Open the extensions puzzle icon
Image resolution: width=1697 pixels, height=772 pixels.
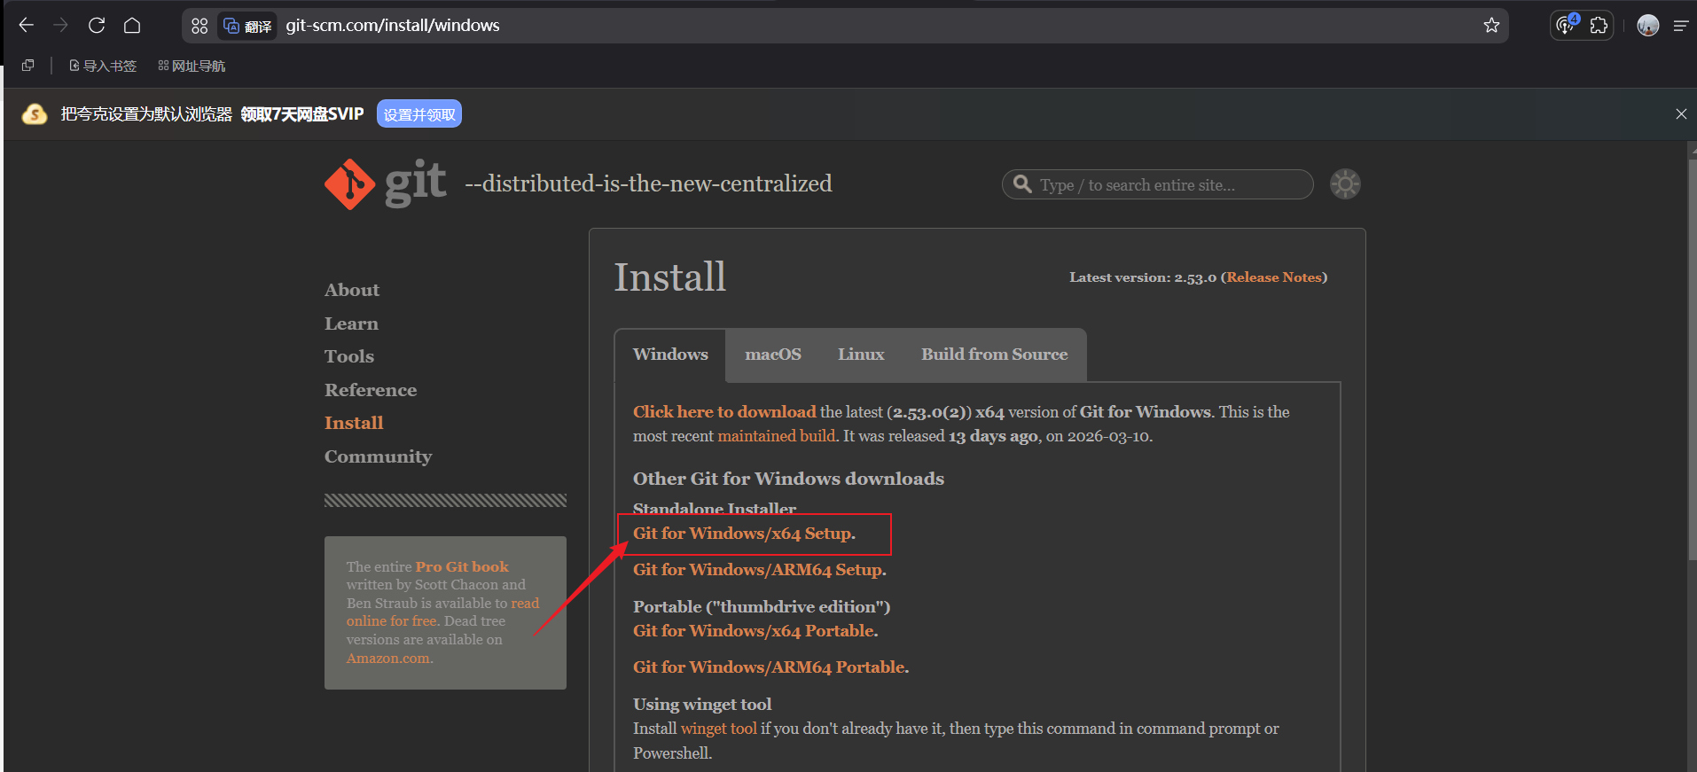click(x=1599, y=26)
